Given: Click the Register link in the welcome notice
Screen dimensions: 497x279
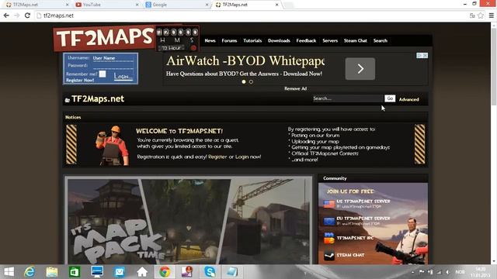Looking at the screenshot, I should click(x=217, y=157).
